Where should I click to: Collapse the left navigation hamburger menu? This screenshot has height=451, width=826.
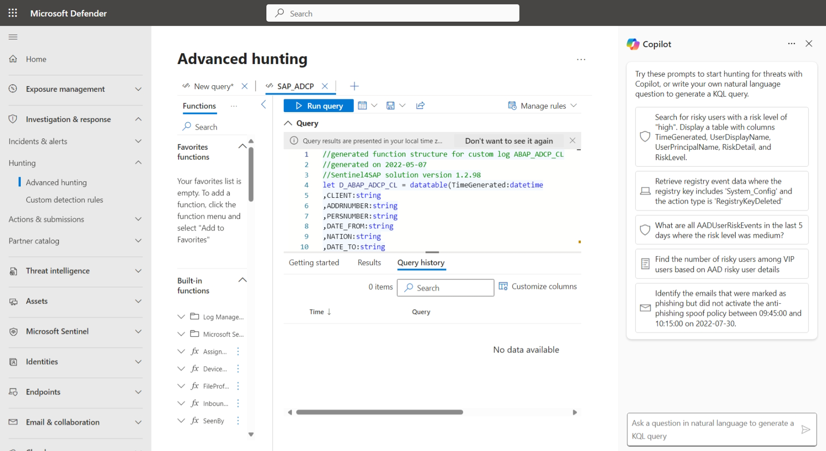click(13, 37)
